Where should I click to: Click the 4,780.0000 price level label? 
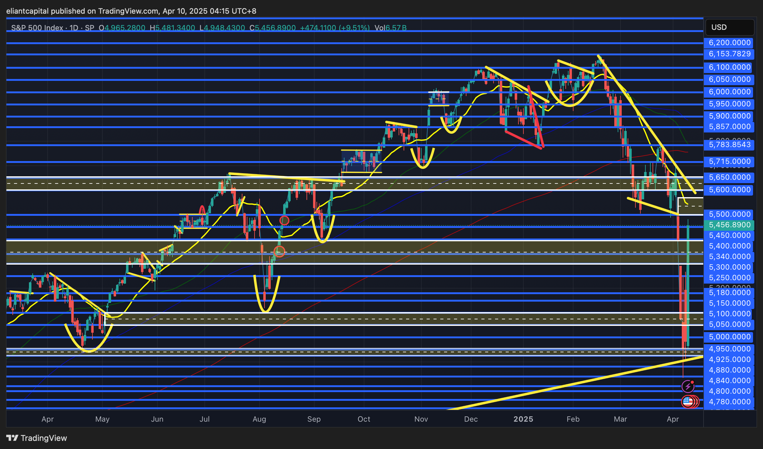pos(729,402)
